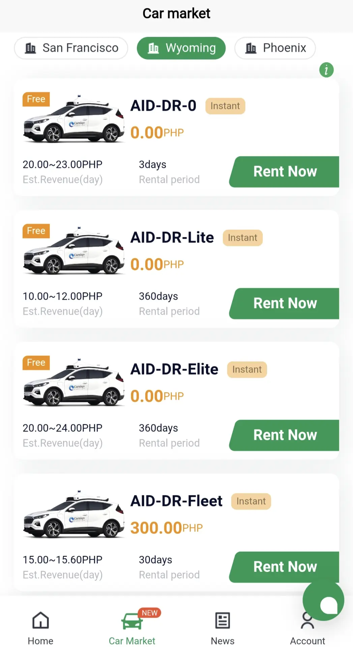Tap the Car Market icon
The width and height of the screenshot is (353, 647).
(132, 621)
